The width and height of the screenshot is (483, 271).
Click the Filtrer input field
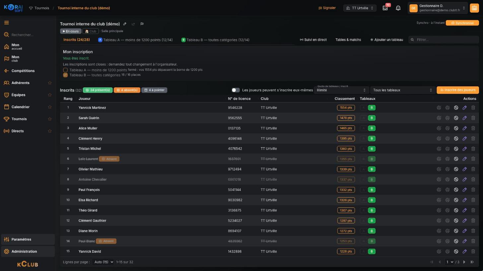click(x=444, y=40)
